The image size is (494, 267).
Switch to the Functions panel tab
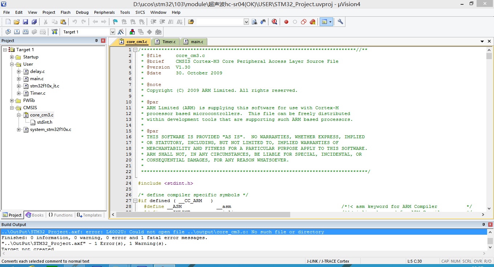(60, 215)
